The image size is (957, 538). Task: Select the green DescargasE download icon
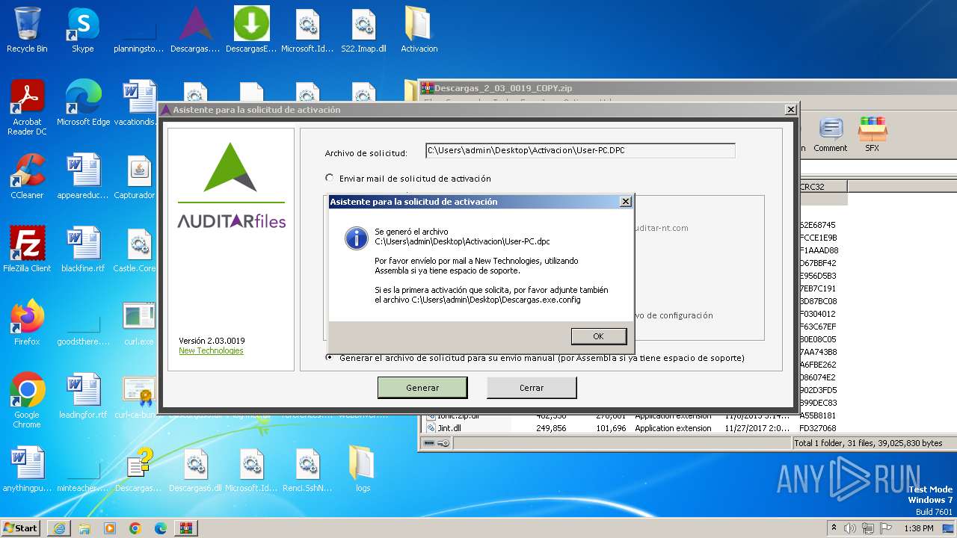[x=251, y=31]
